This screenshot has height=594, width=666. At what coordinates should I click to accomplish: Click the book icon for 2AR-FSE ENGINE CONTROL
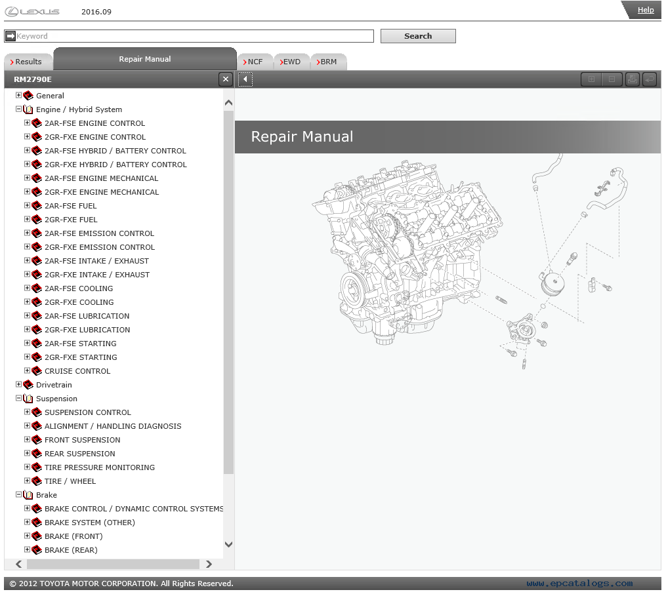point(37,123)
